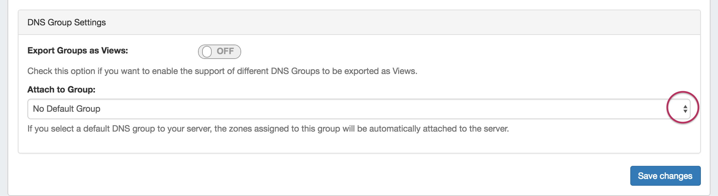Click the Export Groups as Views label
Viewport: 718px width, 196px height.
[77, 51]
